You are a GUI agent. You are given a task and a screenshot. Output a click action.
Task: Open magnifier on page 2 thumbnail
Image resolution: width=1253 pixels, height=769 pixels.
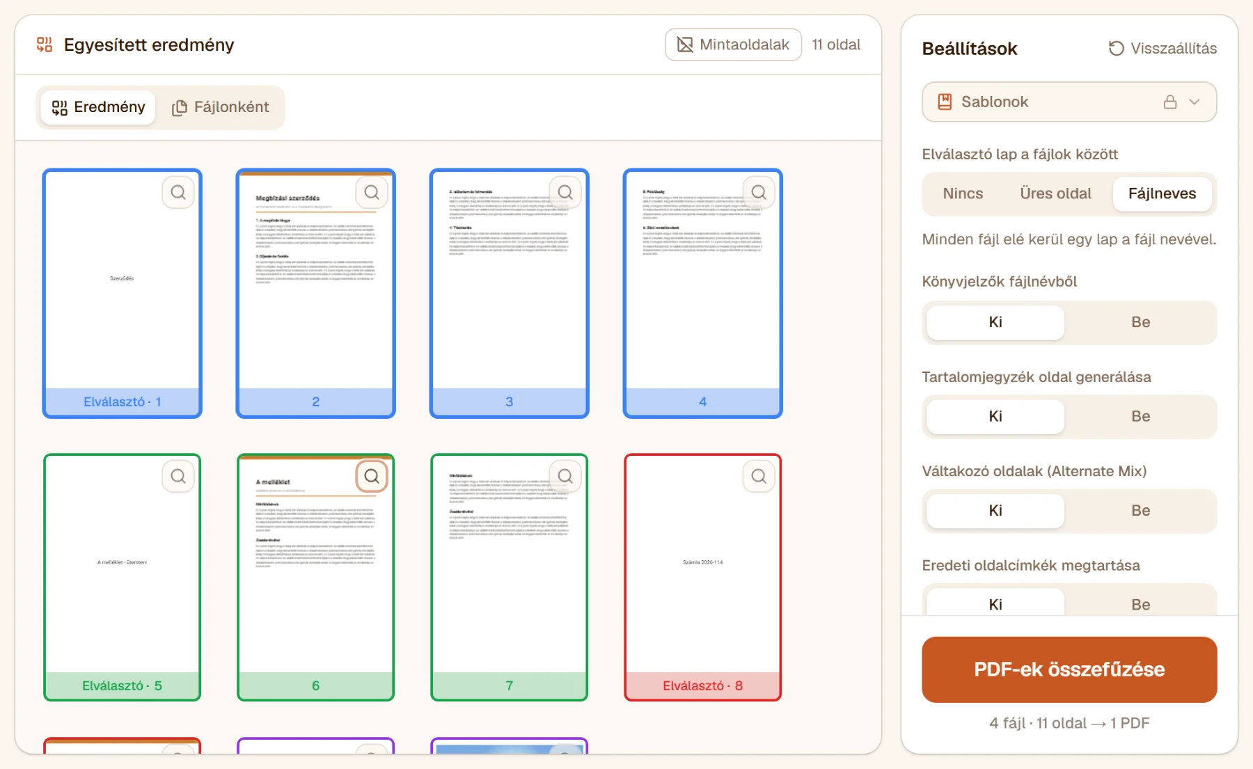pos(372,192)
